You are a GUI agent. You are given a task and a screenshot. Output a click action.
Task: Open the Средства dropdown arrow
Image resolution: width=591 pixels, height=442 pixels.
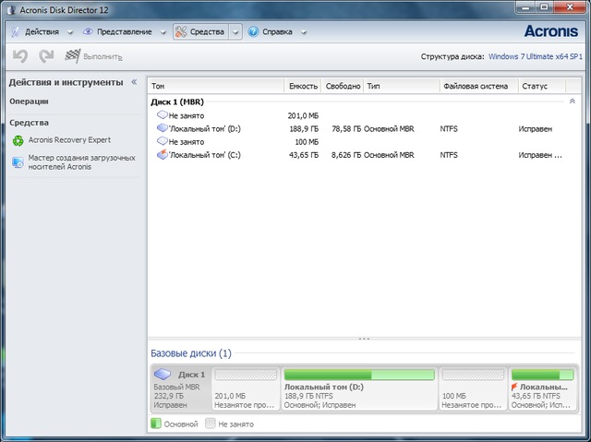pyautogui.click(x=235, y=31)
